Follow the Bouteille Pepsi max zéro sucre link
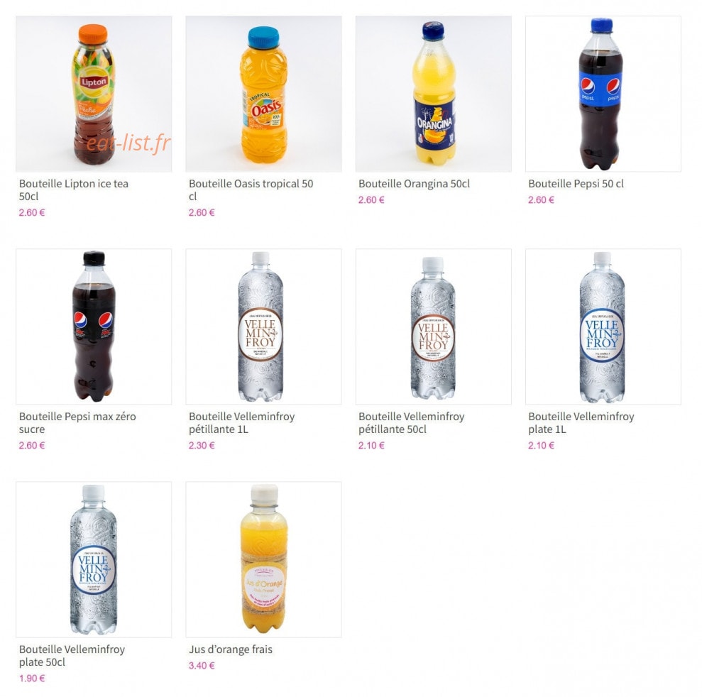Screen dimensions: 702x697 click(x=77, y=422)
